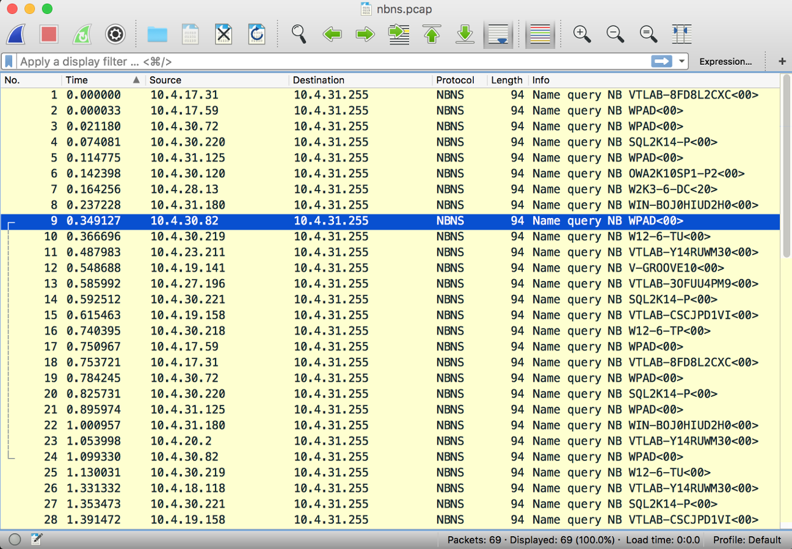
Task: Jump to the first packet
Action: point(432,34)
